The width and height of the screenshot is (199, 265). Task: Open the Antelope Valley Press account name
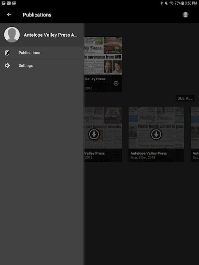pos(51,35)
